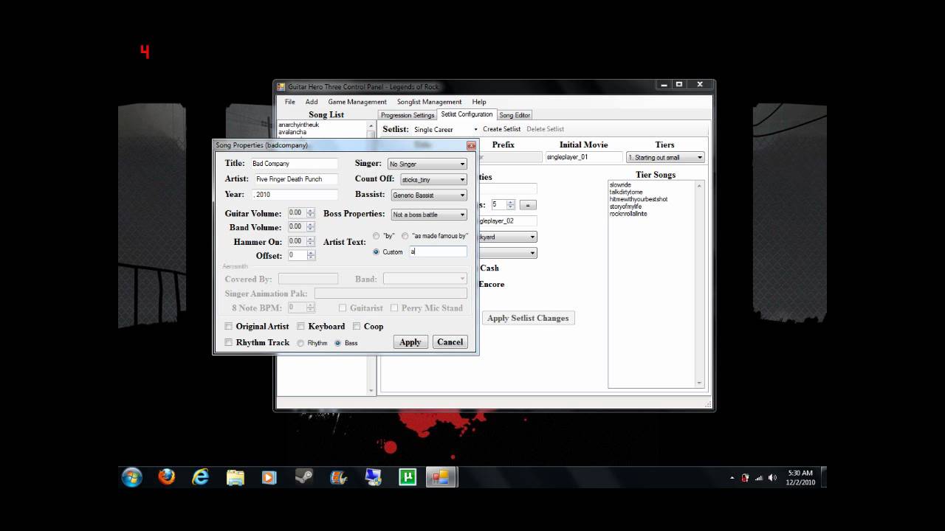945x531 pixels.
Task: Select the "by" artist text radio button
Action: (x=376, y=236)
